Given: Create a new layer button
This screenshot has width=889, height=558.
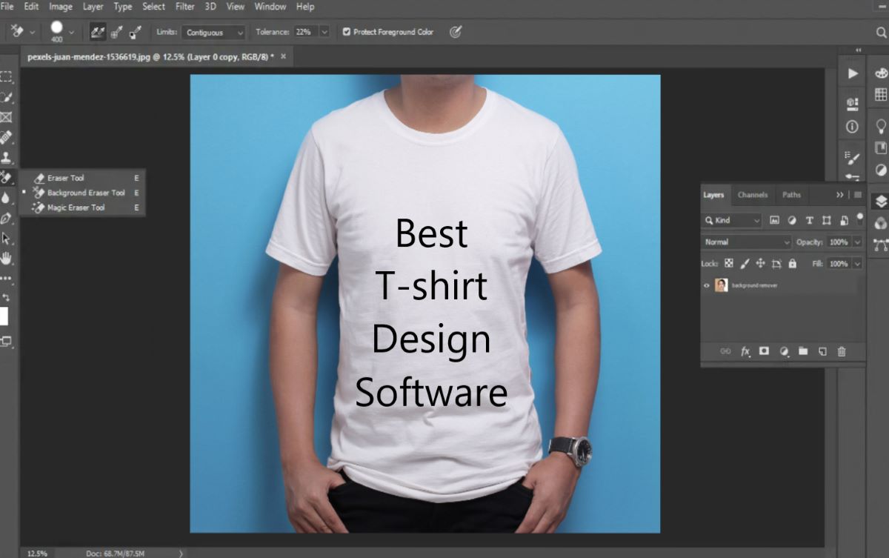Looking at the screenshot, I should point(822,351).
